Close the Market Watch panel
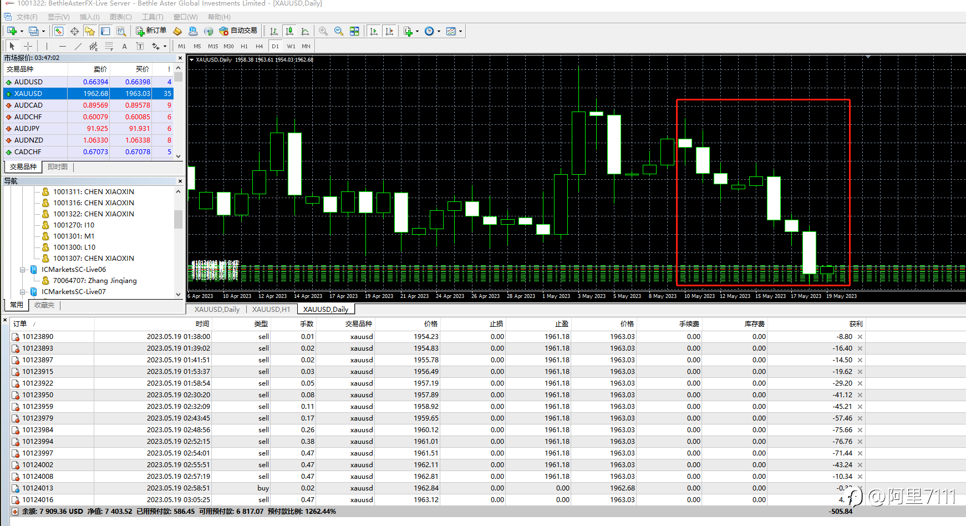966x526 pixels. pos(180,58)
